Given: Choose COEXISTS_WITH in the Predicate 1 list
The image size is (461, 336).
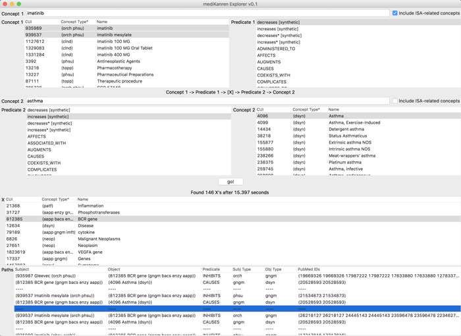Looking at the screenshot, I should [275, 74].
